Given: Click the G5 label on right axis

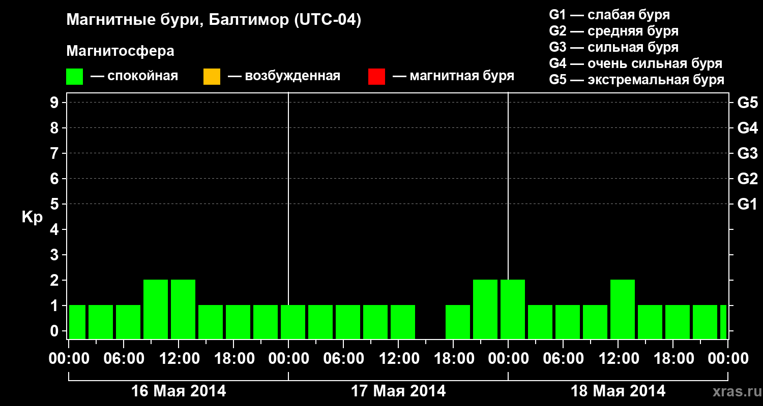Looking at the screenshot, I should [747, 103].
